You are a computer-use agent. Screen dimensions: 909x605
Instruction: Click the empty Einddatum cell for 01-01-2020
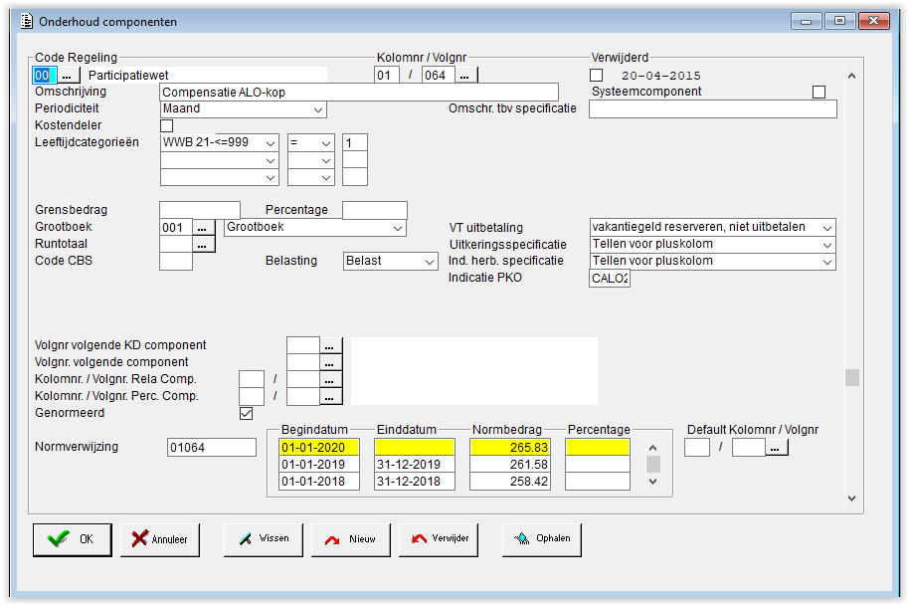click(415, 447)
